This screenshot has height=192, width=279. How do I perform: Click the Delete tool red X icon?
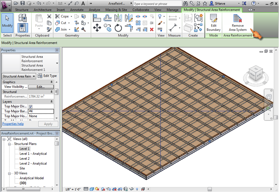(x=152, y=29)
